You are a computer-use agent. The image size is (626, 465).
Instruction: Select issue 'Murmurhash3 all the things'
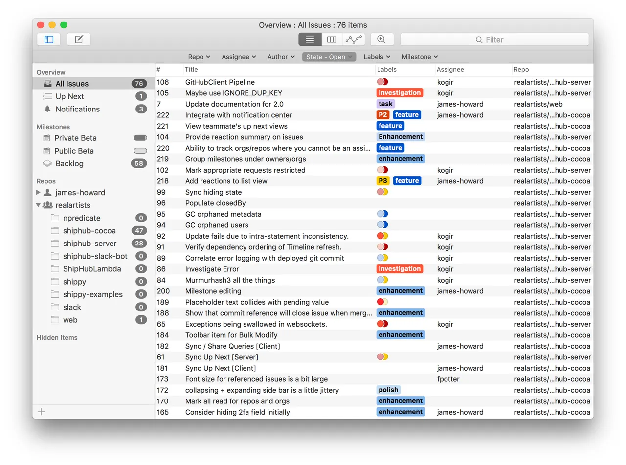click(374, 280)
